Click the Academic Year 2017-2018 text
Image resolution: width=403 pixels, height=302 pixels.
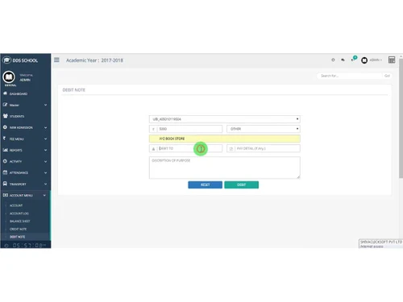click(94, 60)
